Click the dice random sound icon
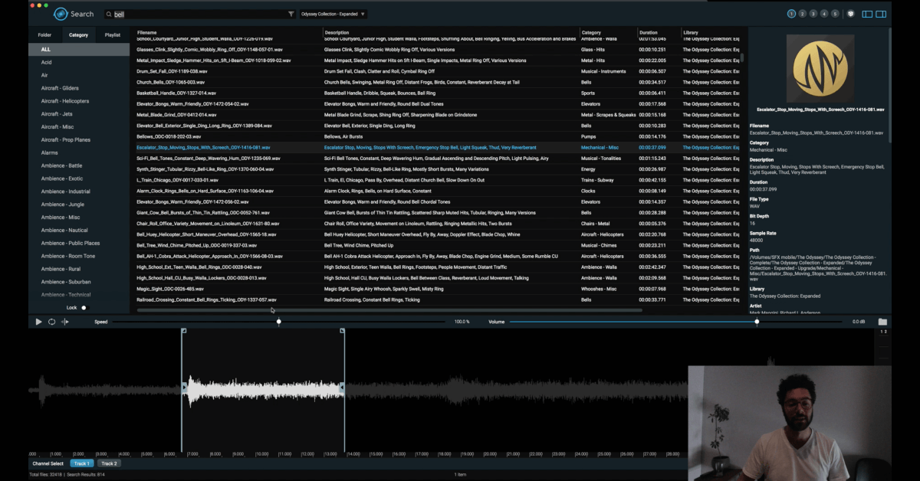Image resolution: width=920 pixels, height=481 pixels. [850, 14]
